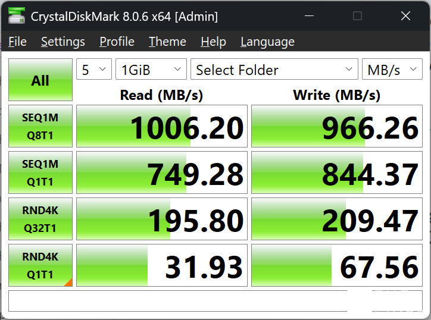Click the 1006.20 sequential read result

click(162, 126)
